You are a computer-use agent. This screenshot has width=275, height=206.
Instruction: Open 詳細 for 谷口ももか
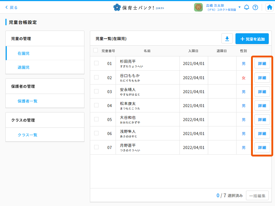[262, 78]
